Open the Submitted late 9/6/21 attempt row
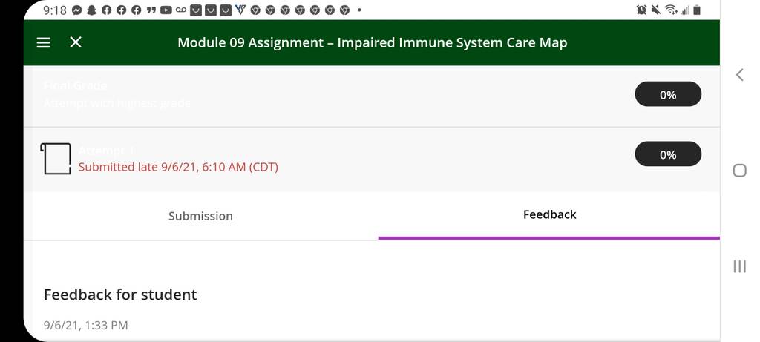The height and width of the screenshot is (342, 760). coord(372,160)
